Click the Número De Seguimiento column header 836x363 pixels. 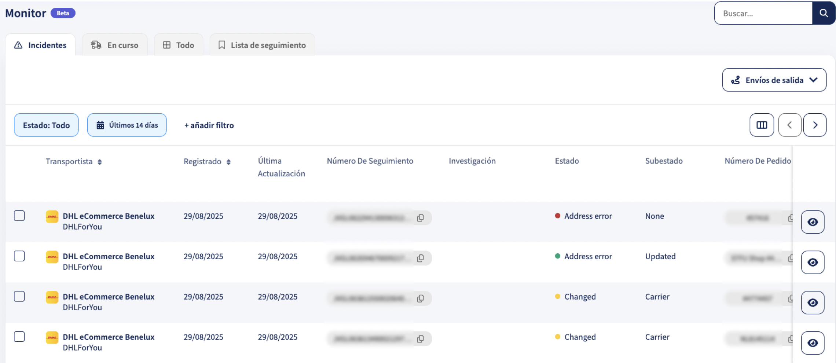370,161
